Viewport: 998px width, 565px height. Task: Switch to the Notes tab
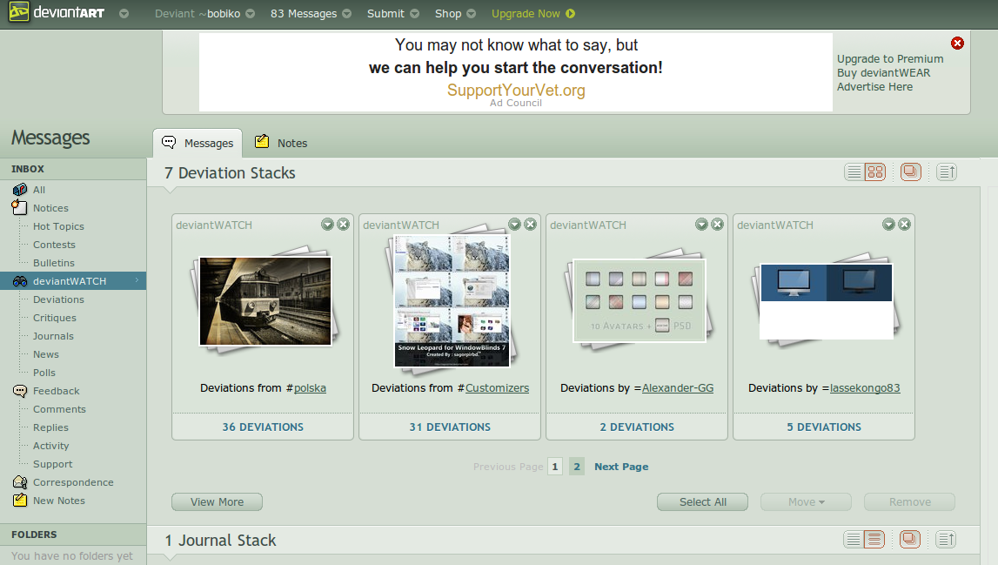(281, 144)
